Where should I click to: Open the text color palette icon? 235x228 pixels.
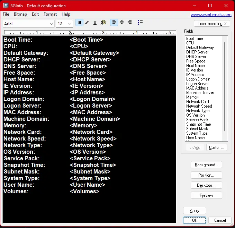tap(103, 23)
